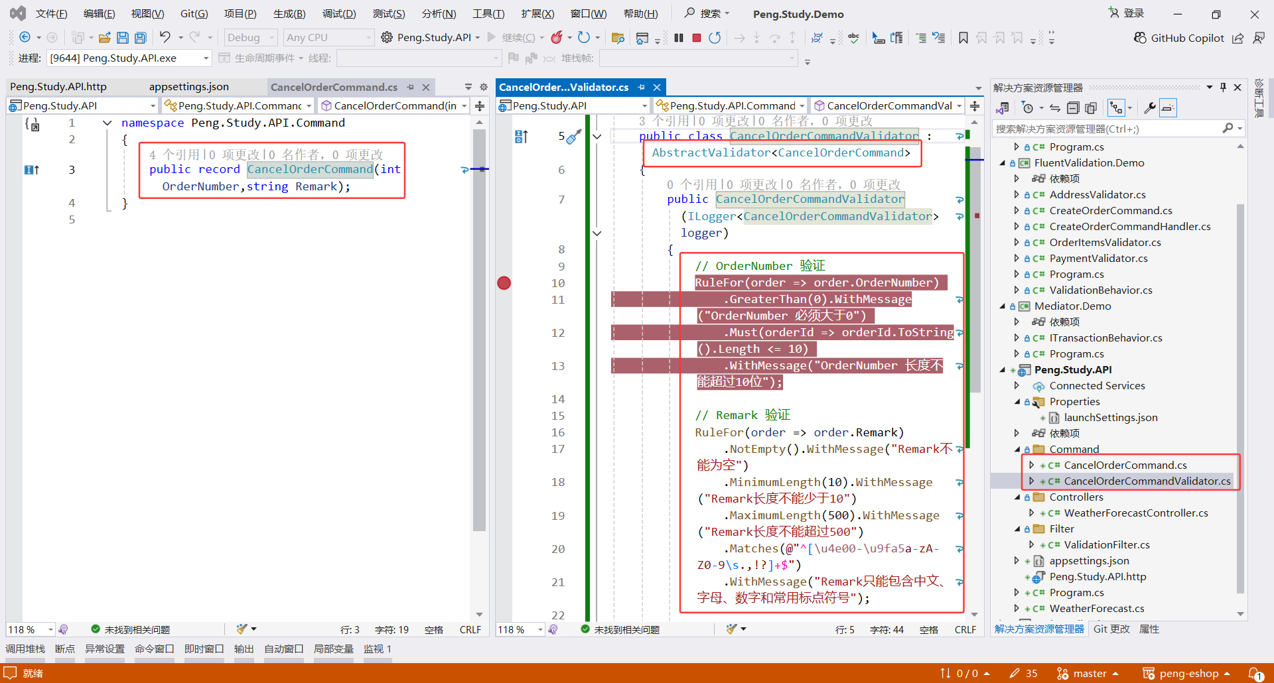Toggle a bookmark with the bookmark icon
This screenshot has width=1274, height=683.
pyautogui.click(x=963, y=38)
